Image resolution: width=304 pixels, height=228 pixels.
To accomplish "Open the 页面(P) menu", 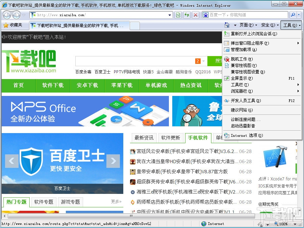I will click(x=247, y=25).
